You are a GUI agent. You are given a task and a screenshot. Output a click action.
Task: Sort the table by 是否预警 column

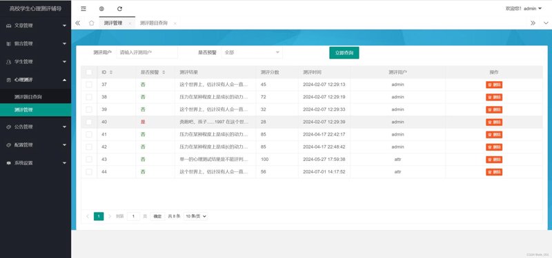pos(164,72)
